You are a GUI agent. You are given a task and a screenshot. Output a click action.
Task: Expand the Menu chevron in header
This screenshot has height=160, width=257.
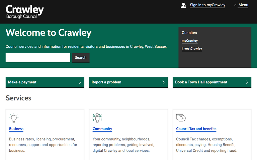tap(235, 5)
